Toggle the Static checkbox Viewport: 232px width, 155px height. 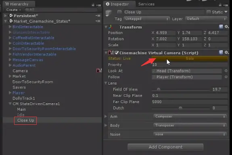(x=209, y=12)
